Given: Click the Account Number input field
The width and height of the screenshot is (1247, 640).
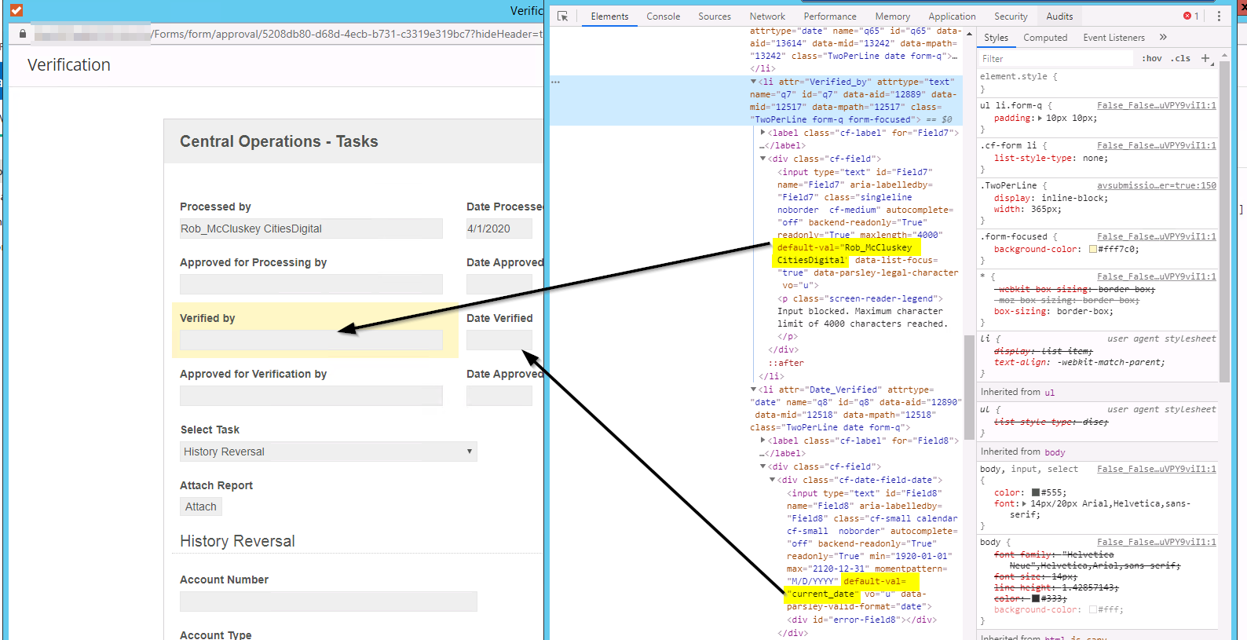Looking at the screenshot, I should pyautogui.click(x=328, y=602).
